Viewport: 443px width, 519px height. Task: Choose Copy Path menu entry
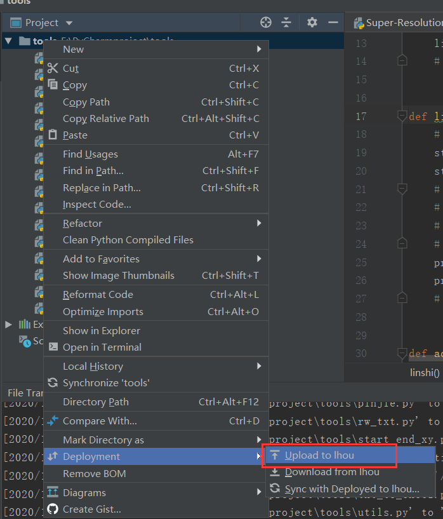tap(156, 102)
